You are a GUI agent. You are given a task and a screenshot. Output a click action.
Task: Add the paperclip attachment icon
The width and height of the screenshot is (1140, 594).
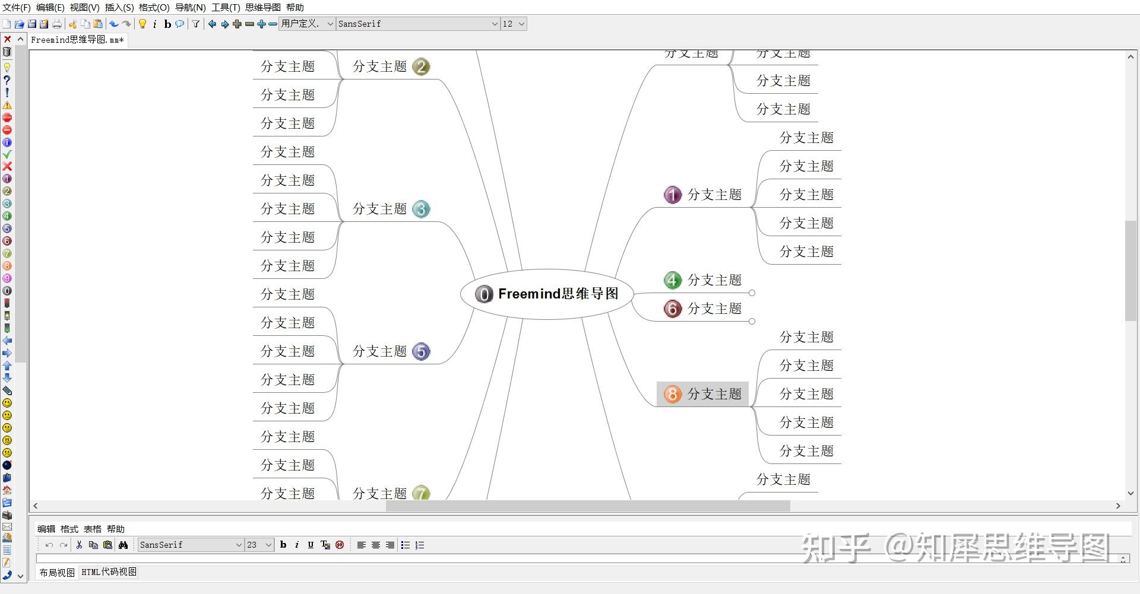point(7,390)
